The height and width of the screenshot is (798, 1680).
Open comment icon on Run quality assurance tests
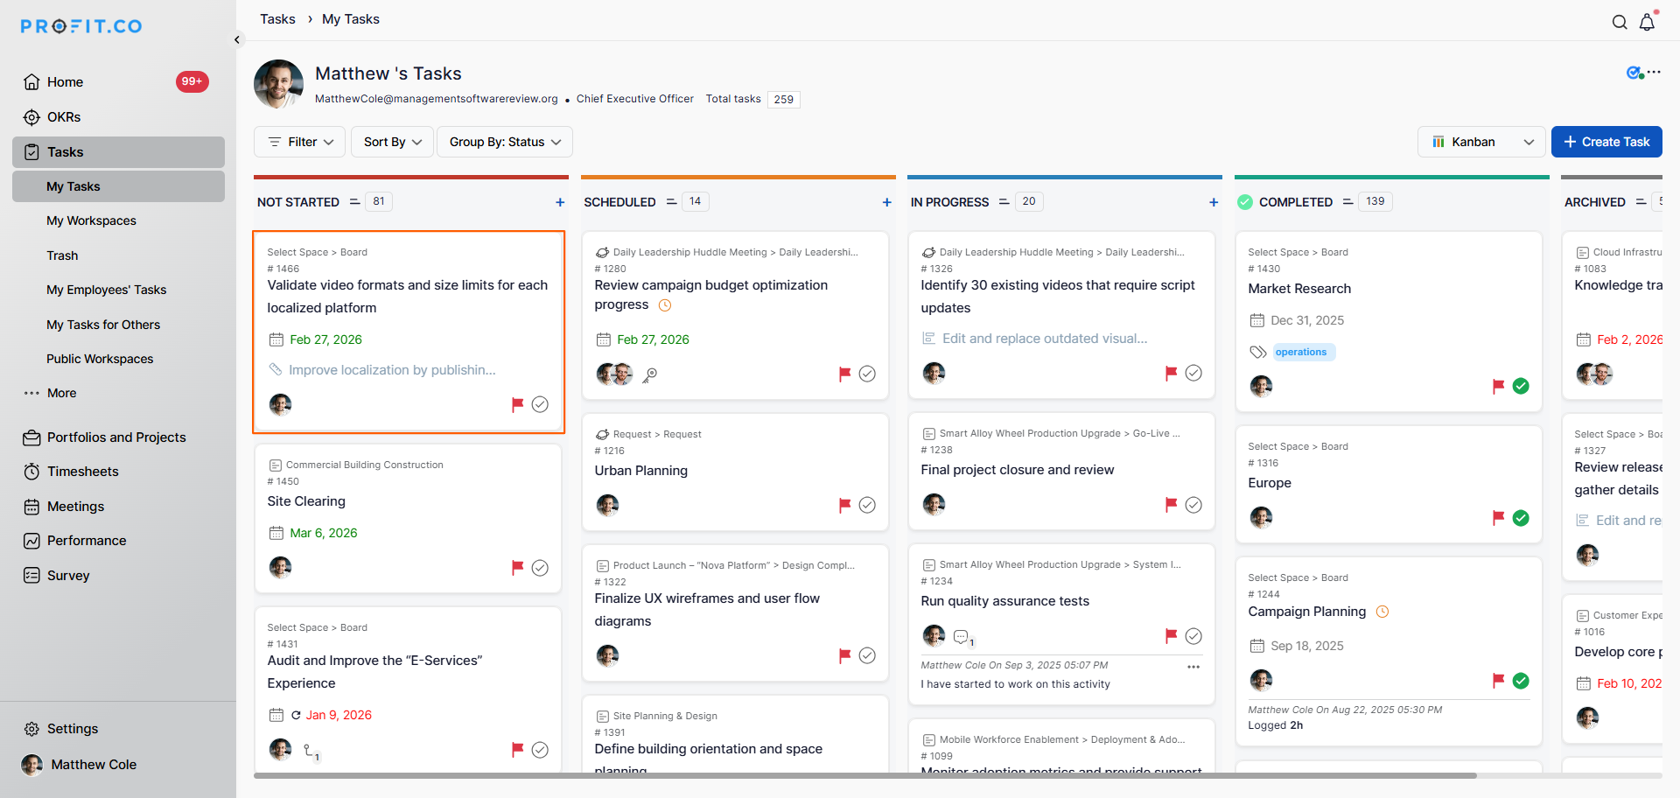coord(961,636)
